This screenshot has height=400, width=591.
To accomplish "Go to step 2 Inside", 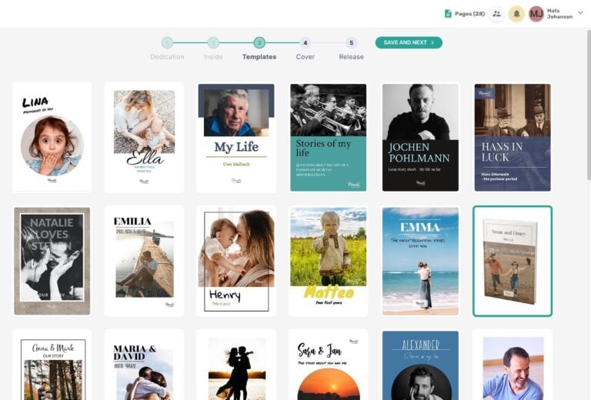I will click(x=213, y=43).
